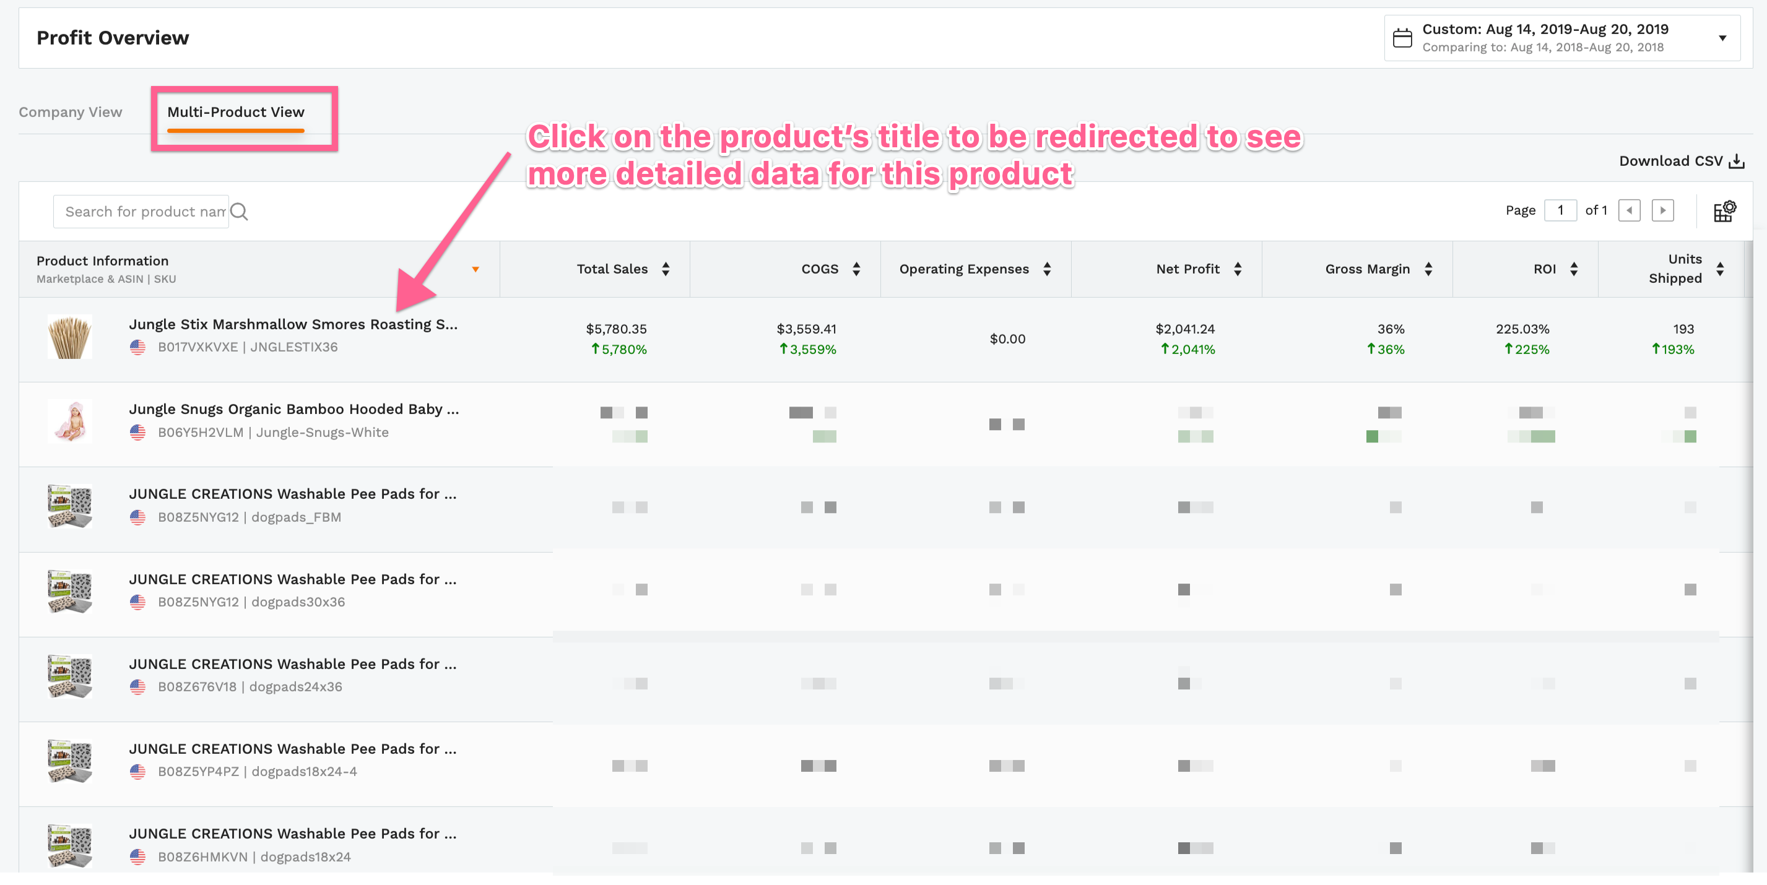Go to the next page arrow
Image resolution: width=1767 pixels, height=885 pixels.
[x=1662, y=210]
